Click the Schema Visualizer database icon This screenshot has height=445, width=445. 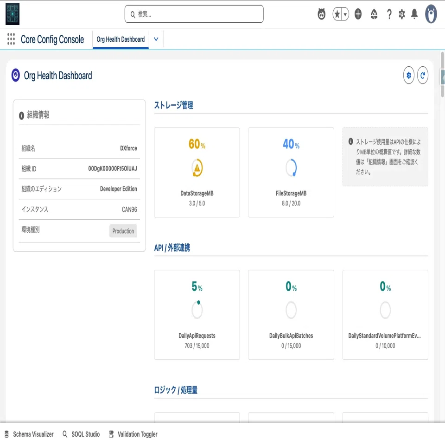coord(7,434)
